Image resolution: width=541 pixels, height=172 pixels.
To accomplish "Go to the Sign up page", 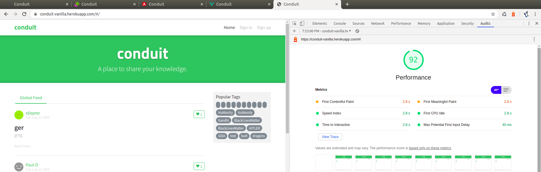I will pyautogui.click(x=264, y=28).
